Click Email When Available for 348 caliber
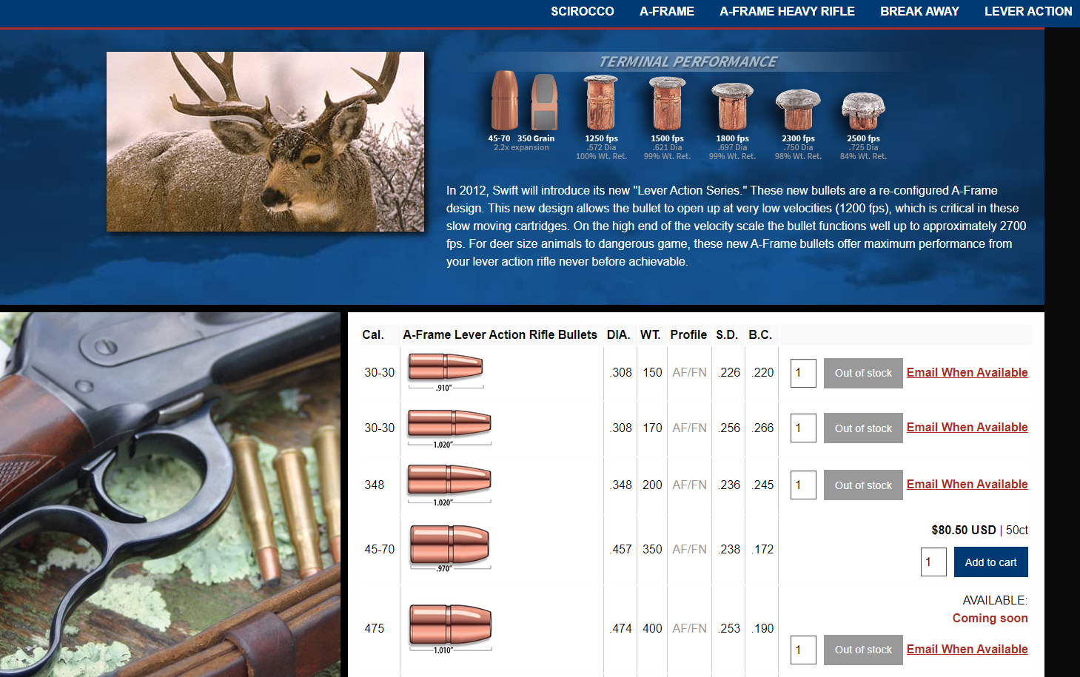The height and width of the screenshot is (677, 1080). coord(967,484)
